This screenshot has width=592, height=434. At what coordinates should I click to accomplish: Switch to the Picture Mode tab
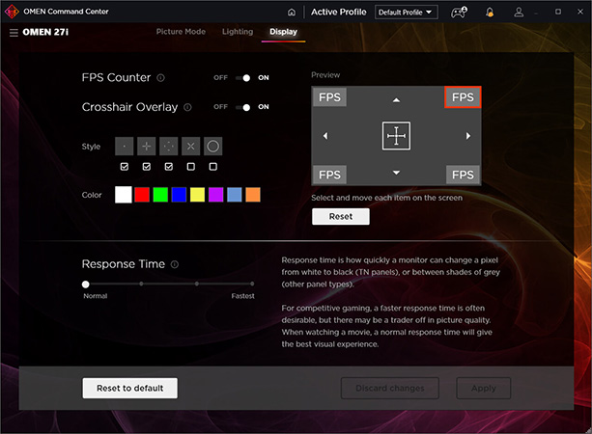tap(181, 32)
